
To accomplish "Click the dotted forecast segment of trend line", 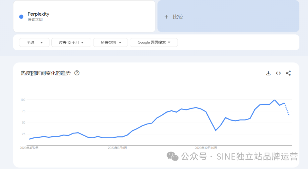I will 287,110.
